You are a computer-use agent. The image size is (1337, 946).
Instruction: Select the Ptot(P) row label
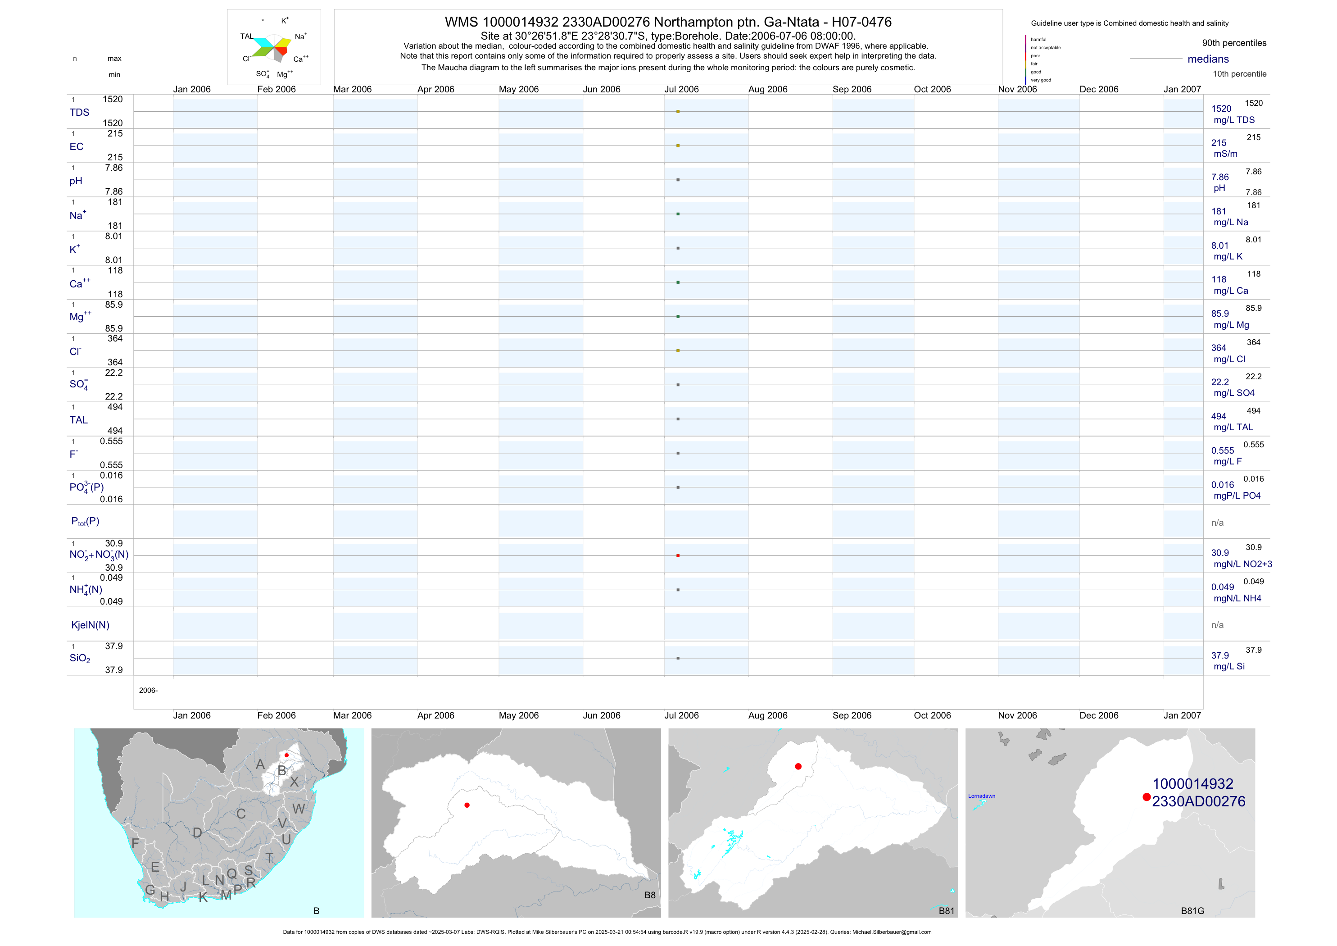[85, 521]
